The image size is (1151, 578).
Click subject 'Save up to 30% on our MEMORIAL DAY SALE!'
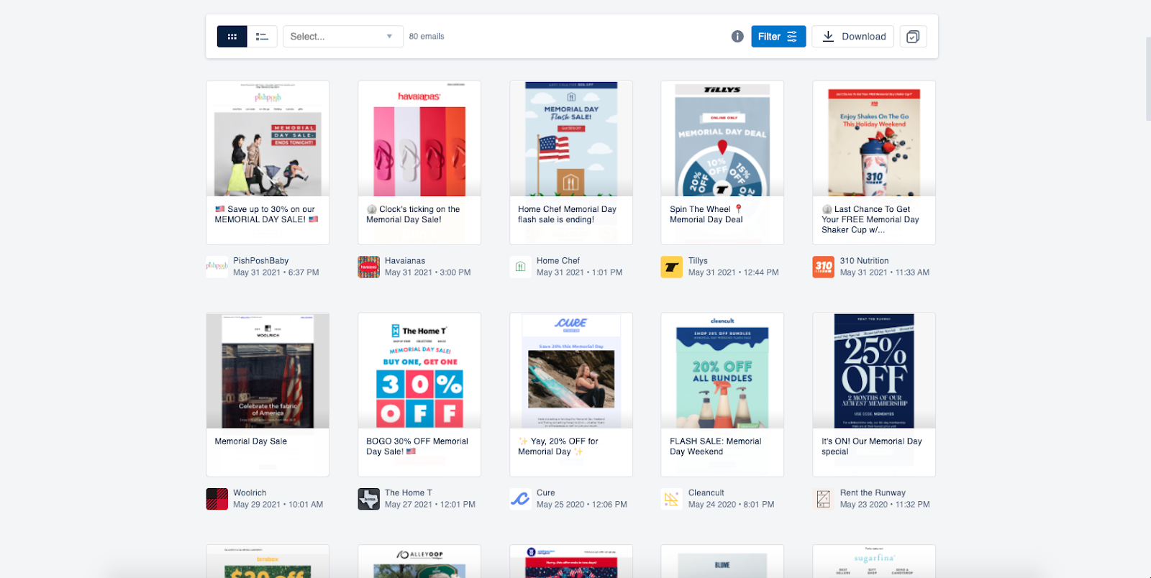[266, 214]
